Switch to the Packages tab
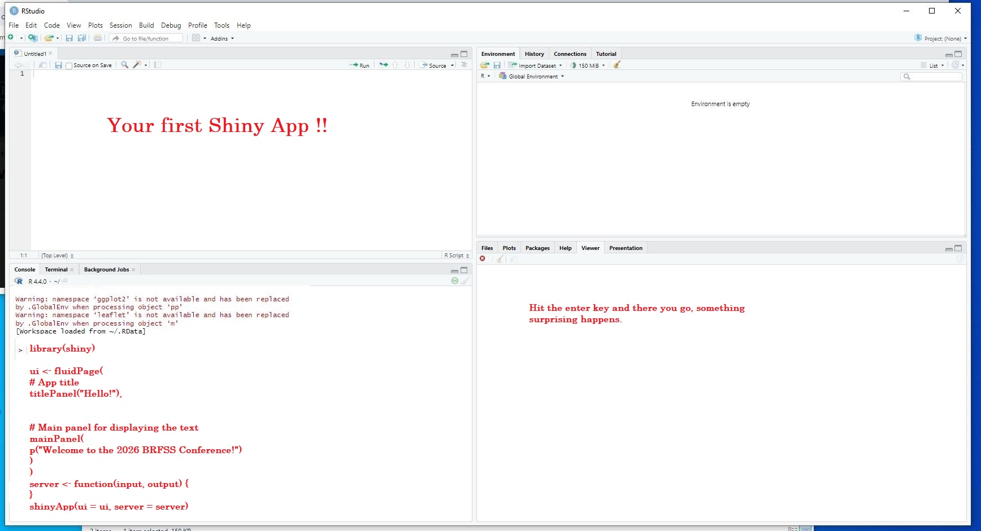981x531 pixels. (x=537, y=248)
